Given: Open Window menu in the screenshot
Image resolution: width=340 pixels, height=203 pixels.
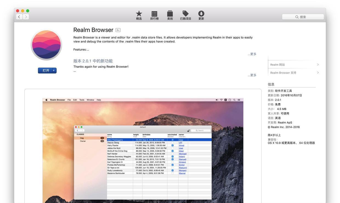Looking at the screenshot, I should [x=90, y=100].
